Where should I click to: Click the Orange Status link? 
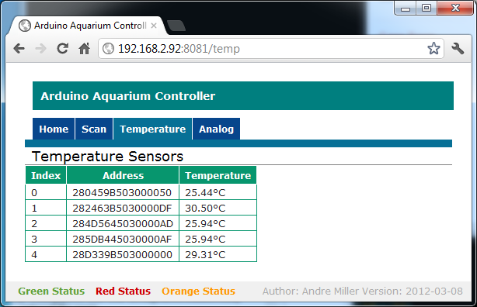coord(198,291)
